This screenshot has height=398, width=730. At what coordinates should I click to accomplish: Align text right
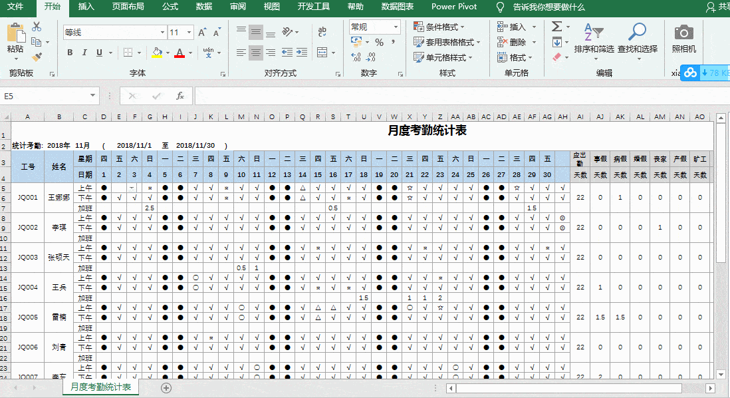pyautogui.click(x=271, y=53)
